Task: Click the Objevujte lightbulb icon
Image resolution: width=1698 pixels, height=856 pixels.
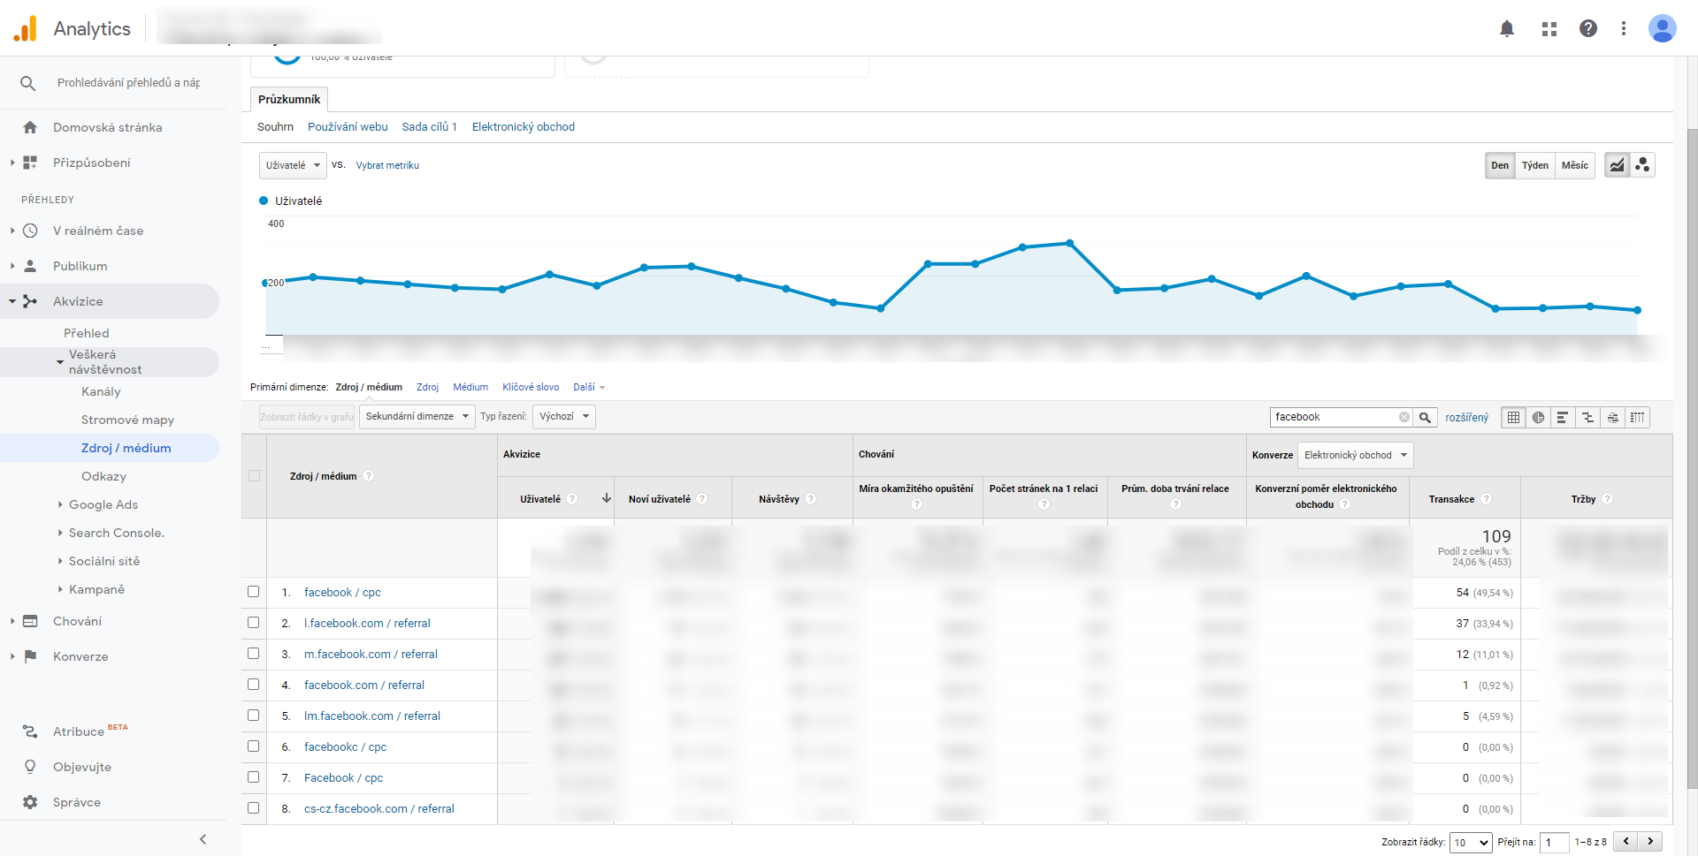Action: coord(30,767)
